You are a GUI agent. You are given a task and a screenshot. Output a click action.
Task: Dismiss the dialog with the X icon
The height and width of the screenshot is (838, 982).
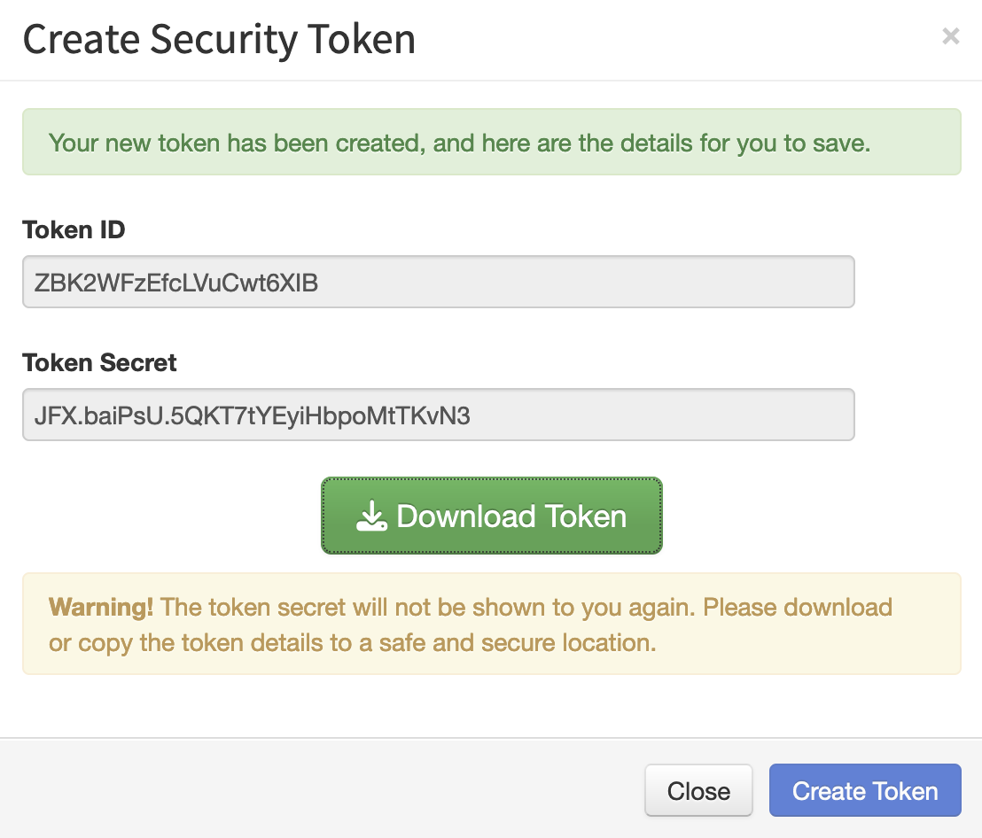(x=950, y=36)
